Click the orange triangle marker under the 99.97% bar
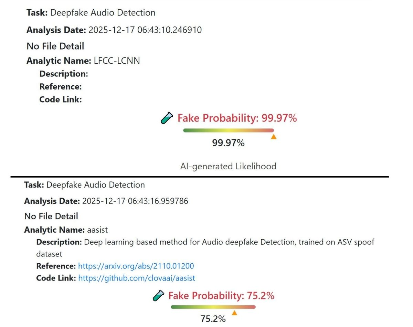Viewport: 413px width, 327px height. pyautogui.click(x=274, y=137)
